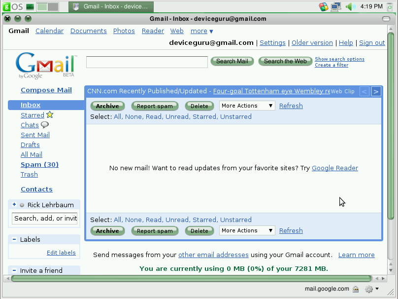Open Sent Mail in the sidebar
398x299 pixels.
click(35, 135)
